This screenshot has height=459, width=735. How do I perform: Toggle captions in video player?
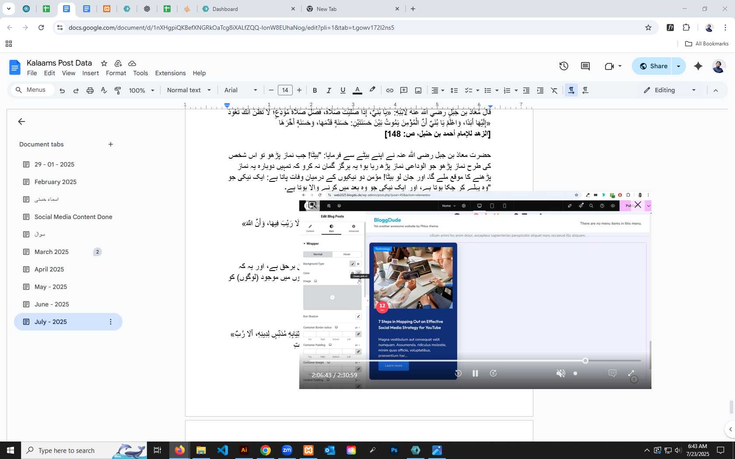tap(612, 373)
